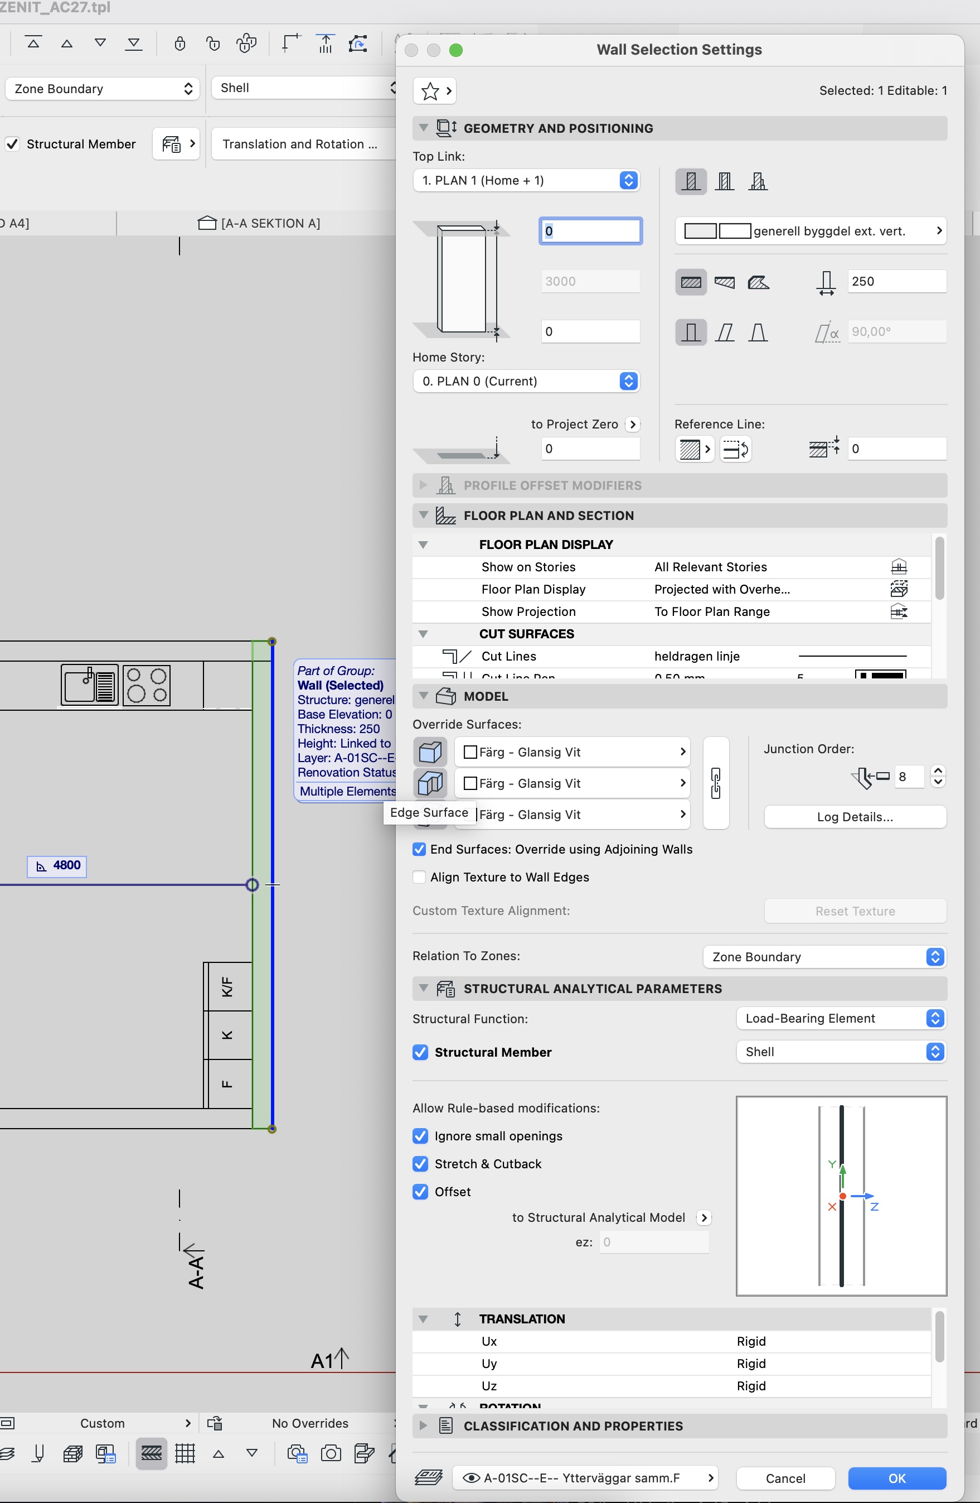
Task: Click the surface override chain link icon
Action: (x=716, y=783)
